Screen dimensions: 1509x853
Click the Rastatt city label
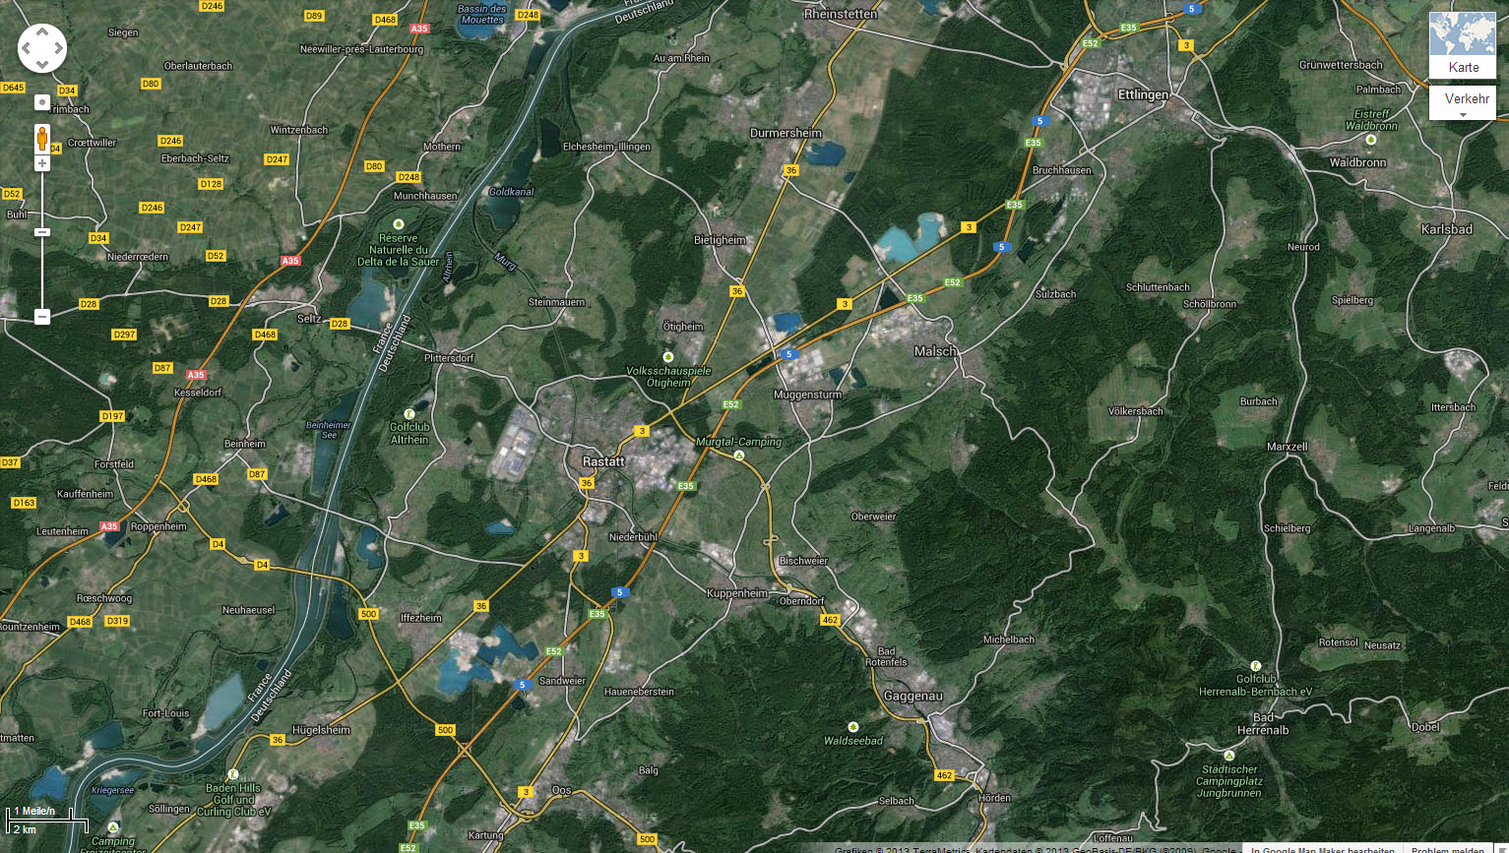(x=603, y=461)
